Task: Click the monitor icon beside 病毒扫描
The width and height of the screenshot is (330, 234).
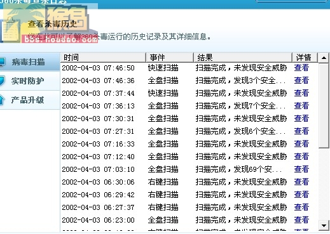Action: pyautogui.click(x=2, y=62)
